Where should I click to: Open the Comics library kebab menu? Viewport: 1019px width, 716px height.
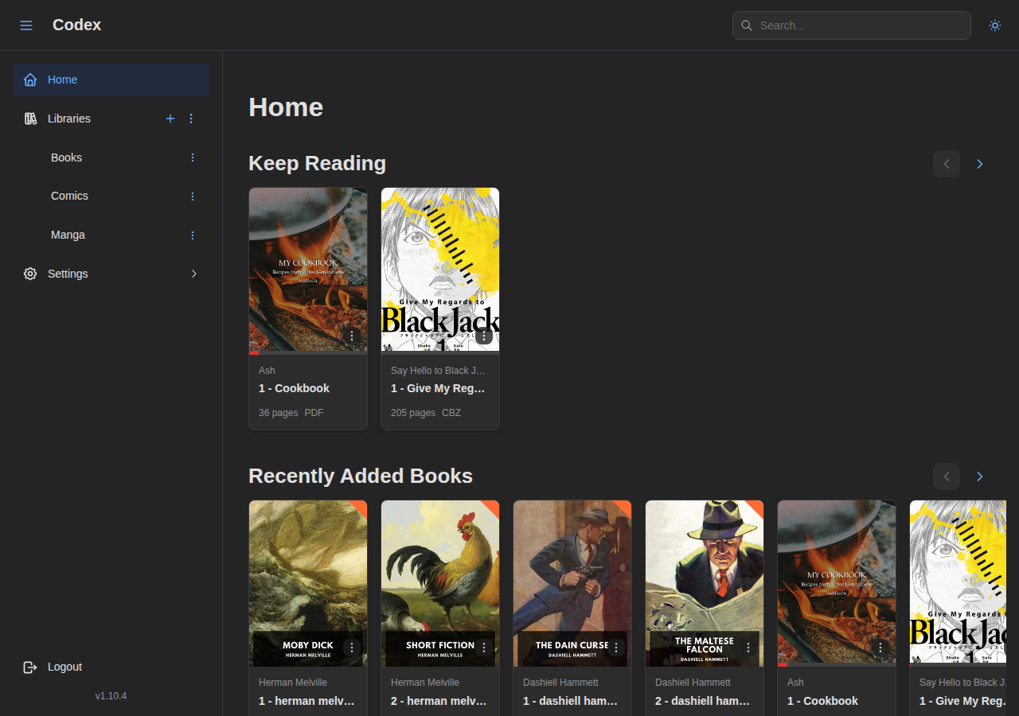point(192,196)
